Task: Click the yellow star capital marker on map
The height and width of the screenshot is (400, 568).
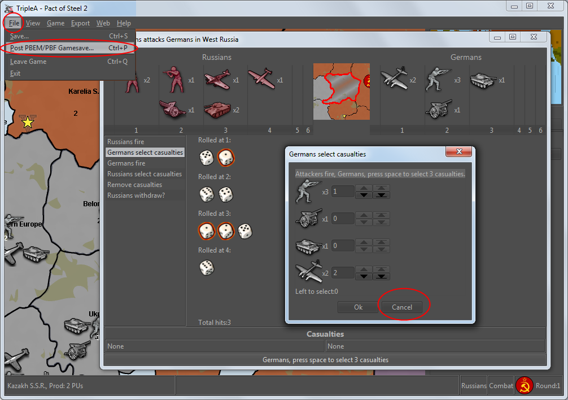Action: (x=27, y=121)
